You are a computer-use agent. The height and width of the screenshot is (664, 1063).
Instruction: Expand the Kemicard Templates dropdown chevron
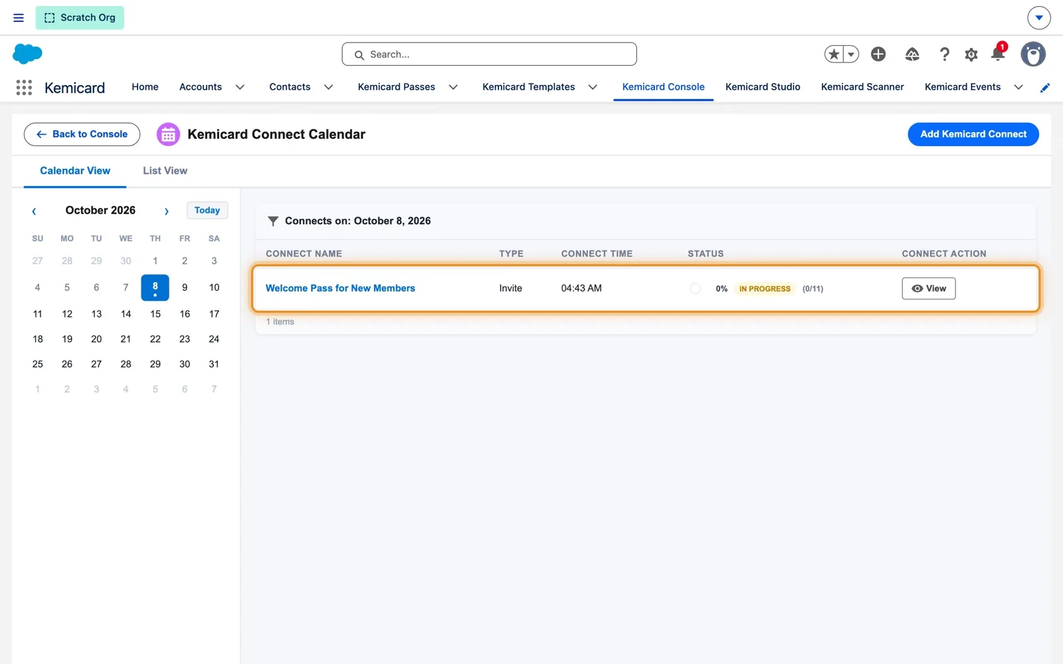593,87
